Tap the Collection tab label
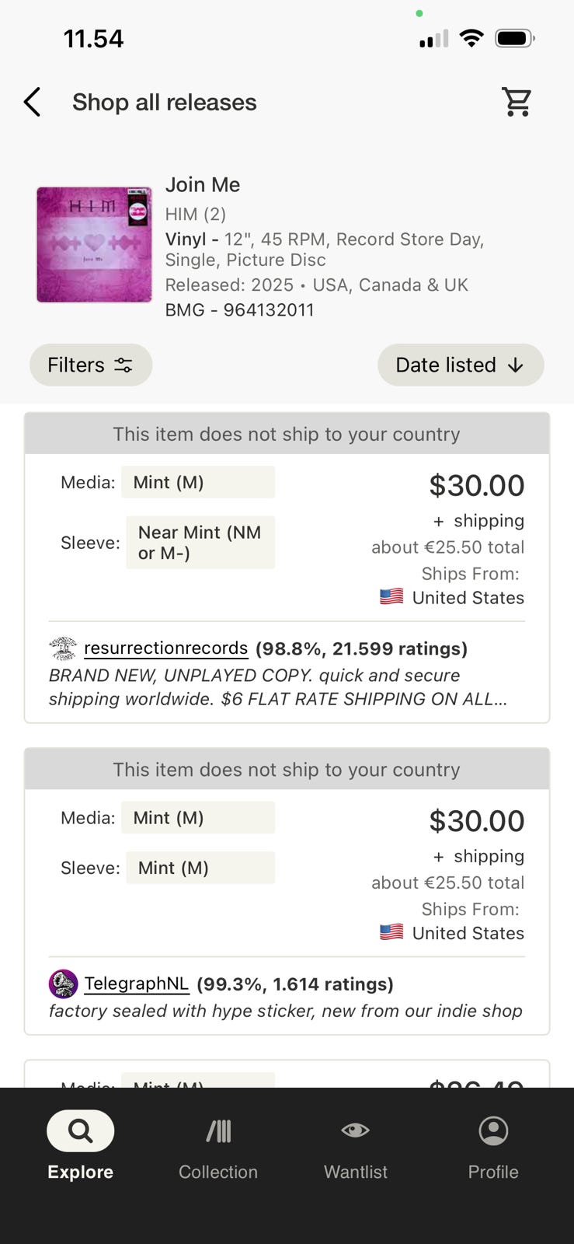The width and height of the screenshot is (574, 1244). (x=218, y=1172)
